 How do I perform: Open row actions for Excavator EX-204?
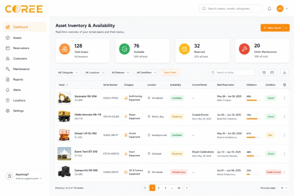(x=284, y=98)
